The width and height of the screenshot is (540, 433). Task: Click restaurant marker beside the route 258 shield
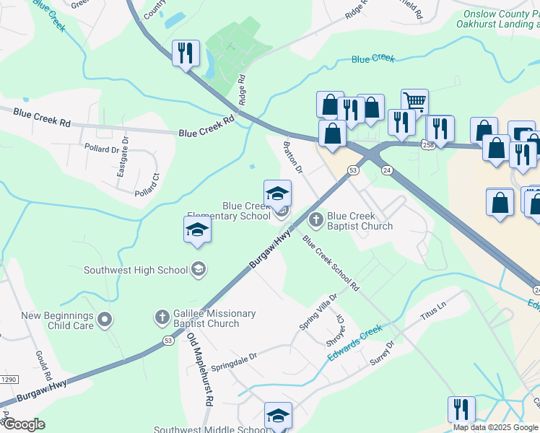(440, 129)
